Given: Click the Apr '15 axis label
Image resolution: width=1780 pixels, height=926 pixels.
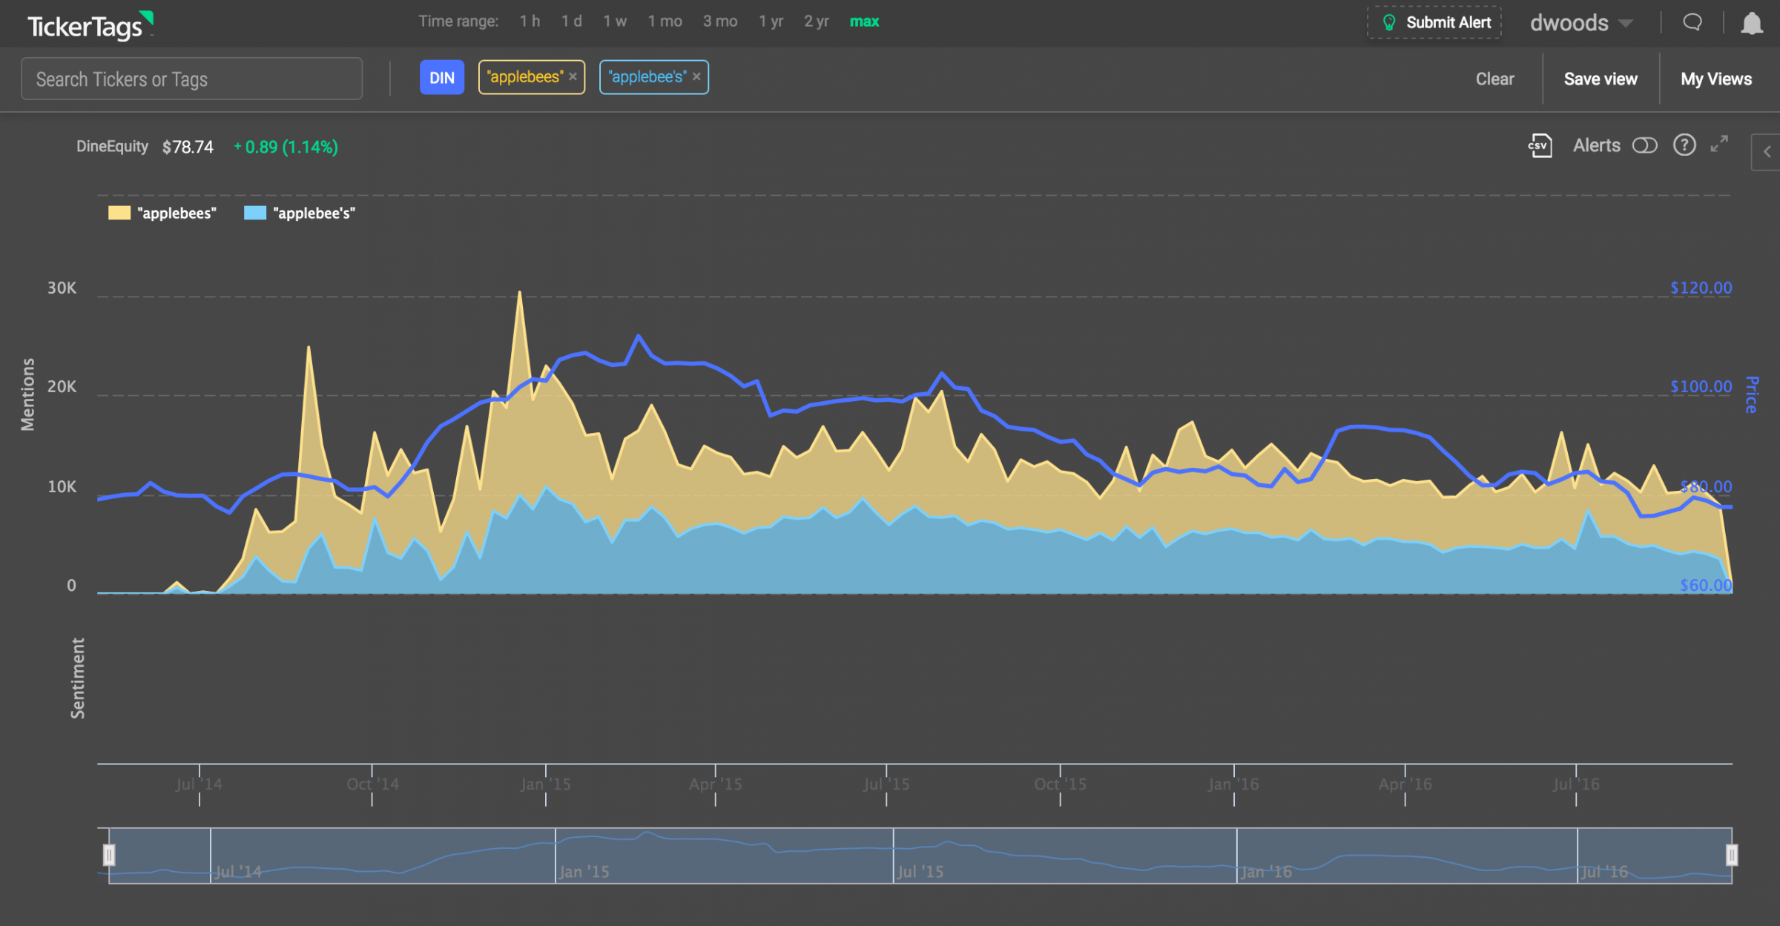Looking at the screenshot, I should click(x=715, y=784).
